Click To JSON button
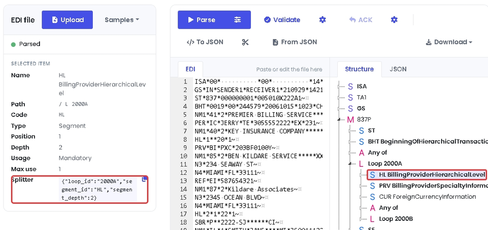Viewport: 488px width, 230px height. tap(205, 42)
